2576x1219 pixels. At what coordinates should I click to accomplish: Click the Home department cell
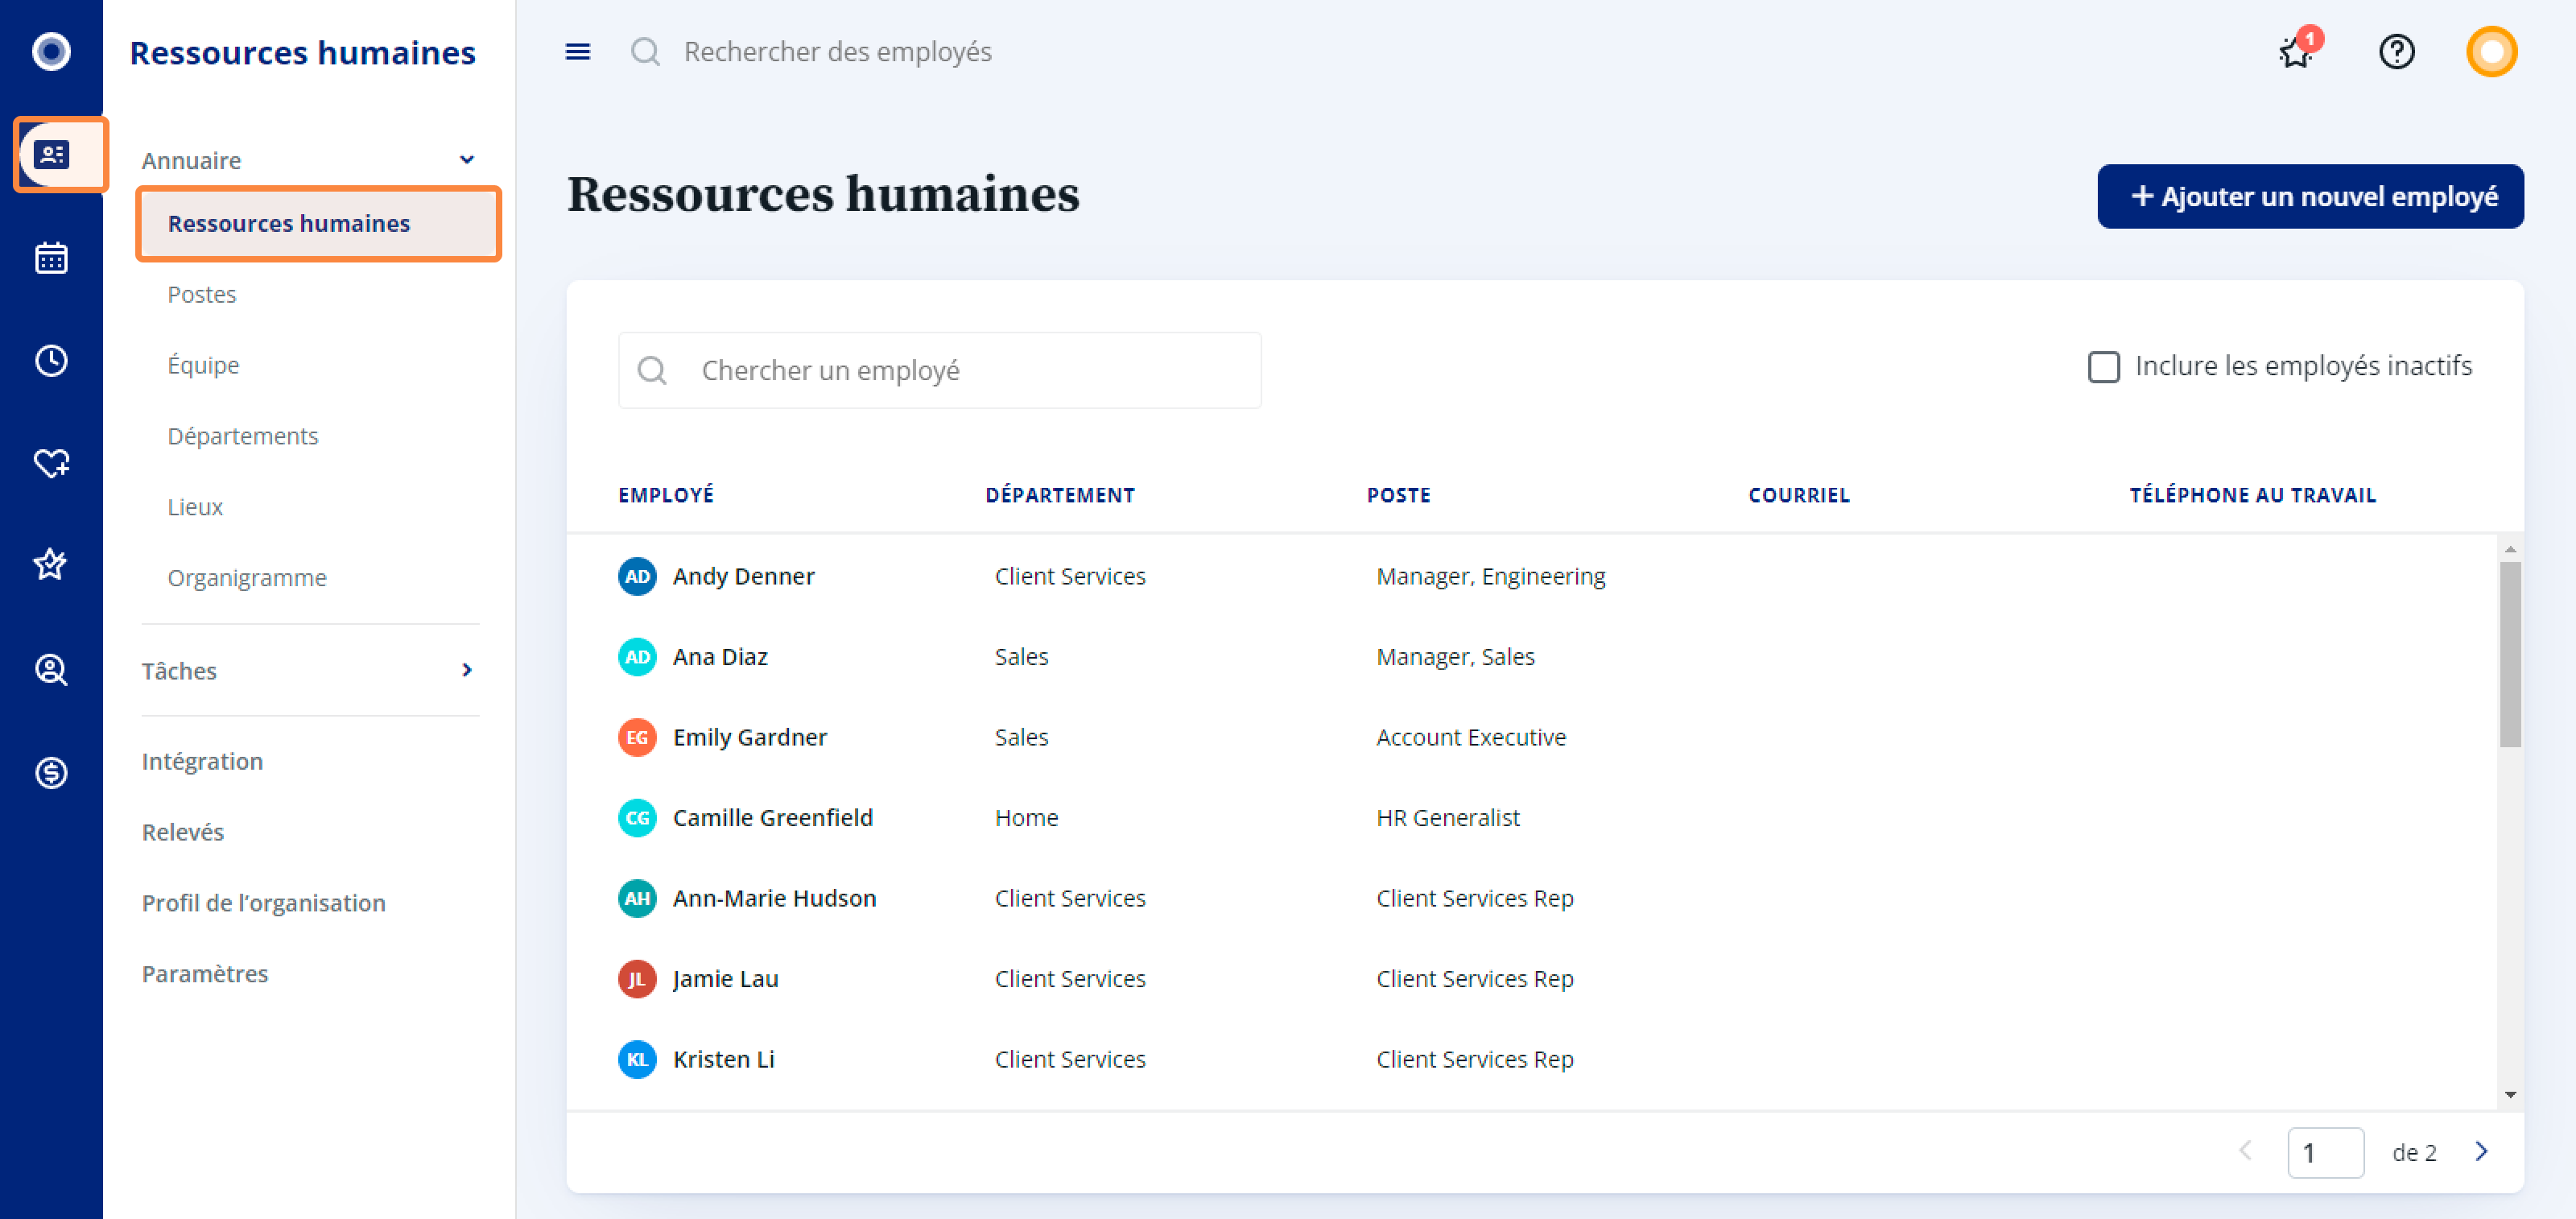click(x=1026, y=818)
